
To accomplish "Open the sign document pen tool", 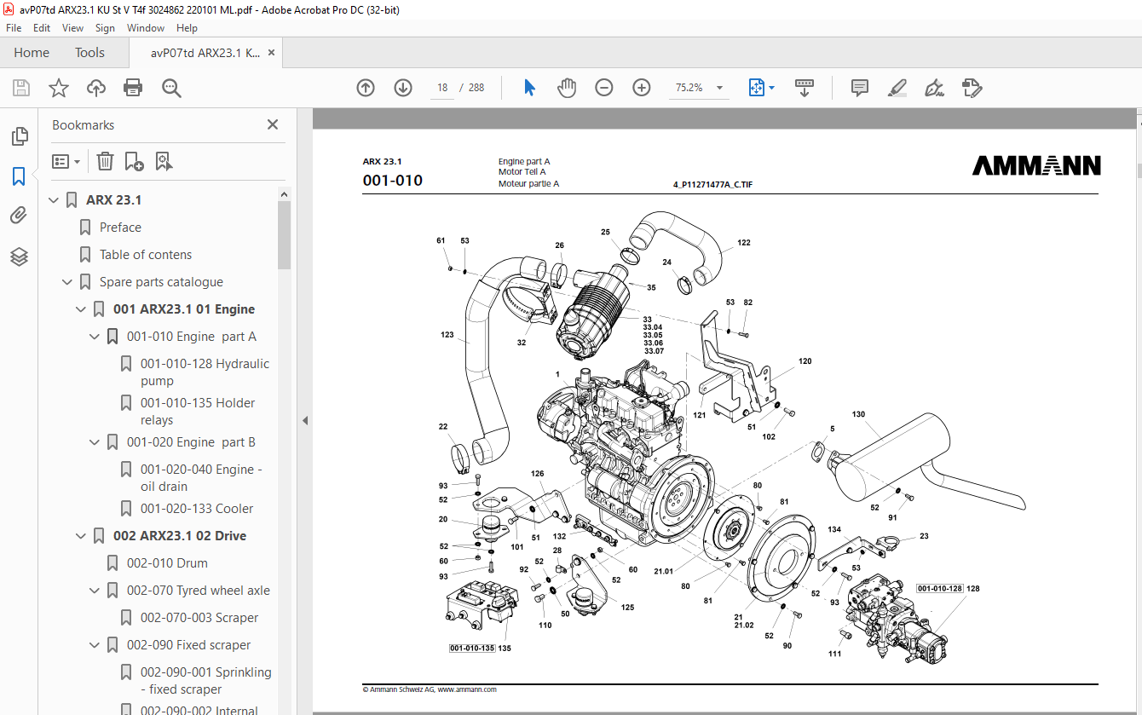I will pyautogui.click(x=934, y=88).
